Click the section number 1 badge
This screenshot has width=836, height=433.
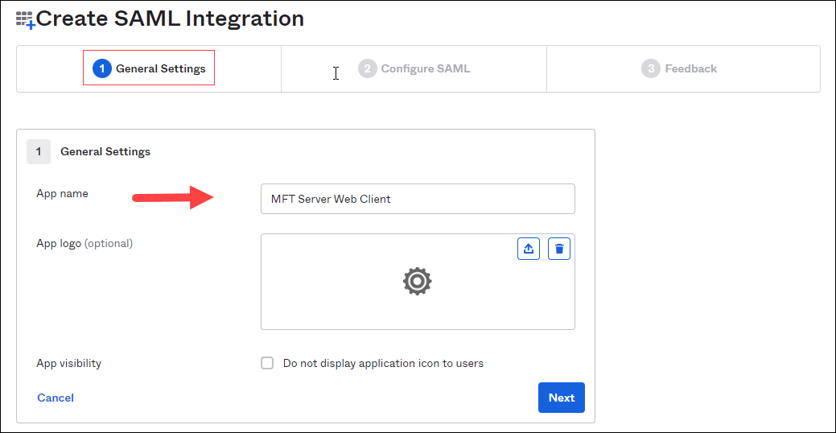pyautogui.click(x=38, y=151)
